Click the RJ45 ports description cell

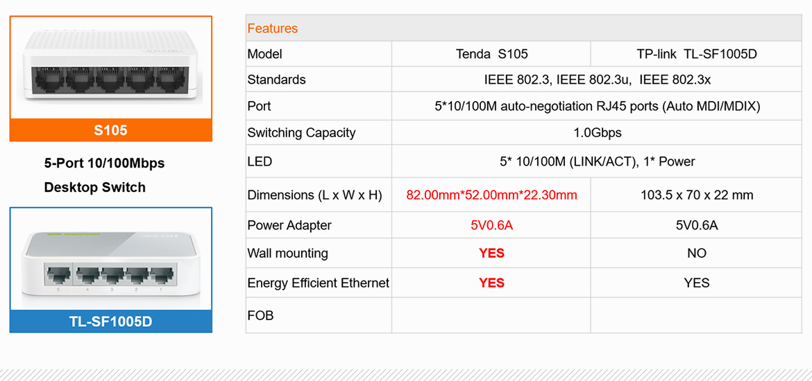tap(597, 106)
